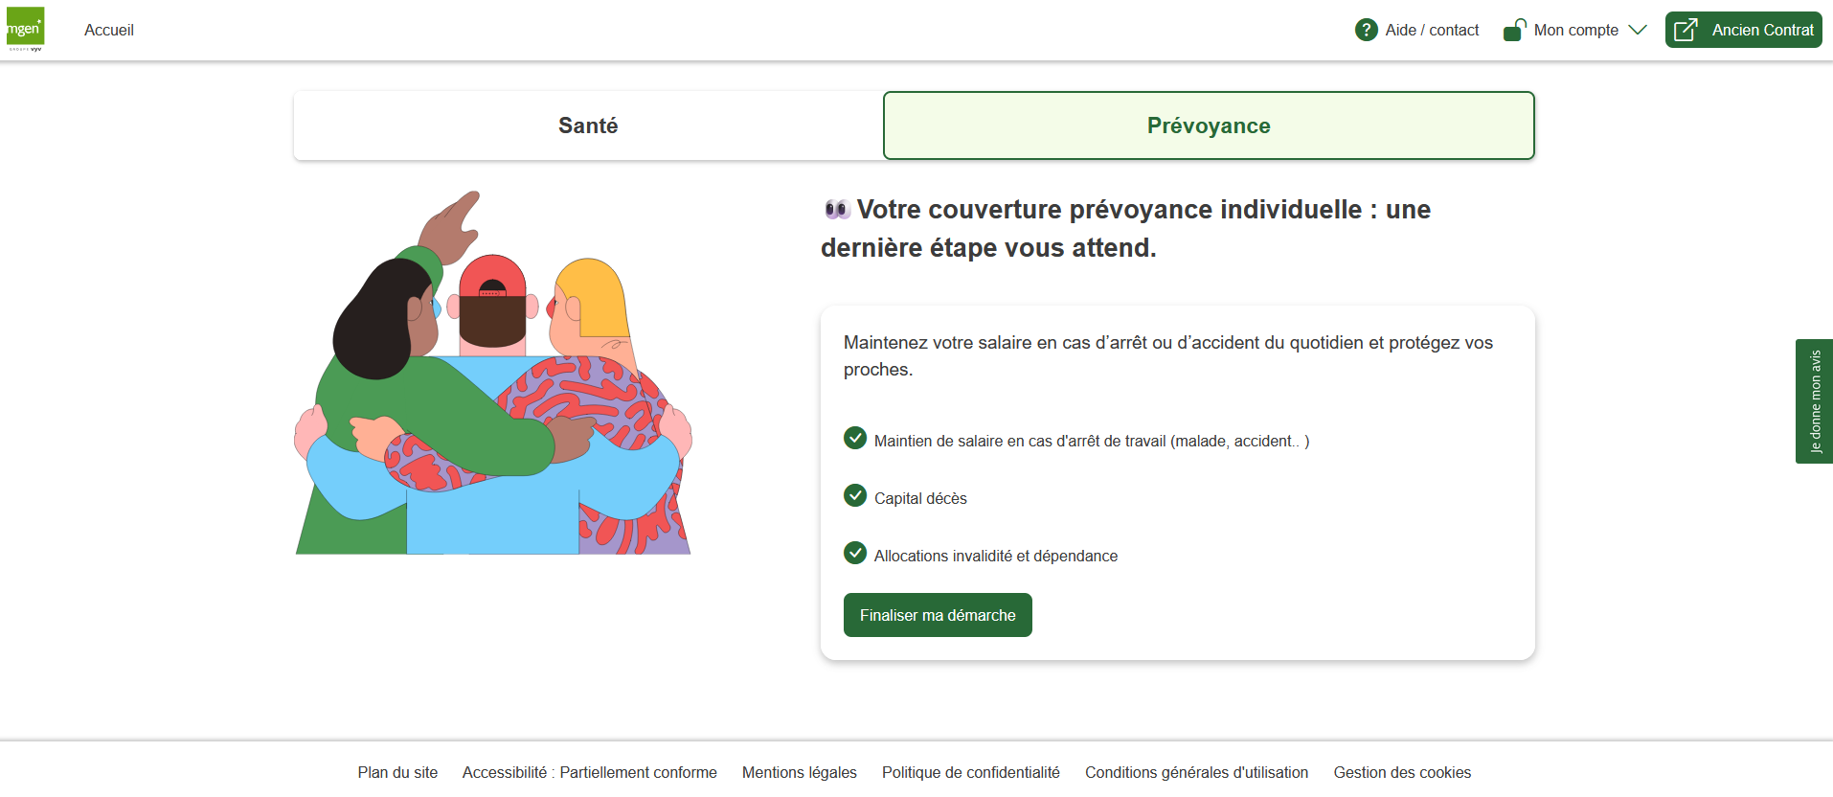Viewport: 1833px width, 797px height.
Task: Go to Accueil
Action: [x=109, y=30]
